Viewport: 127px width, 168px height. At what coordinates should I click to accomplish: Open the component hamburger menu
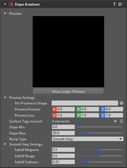coord(121,4)
